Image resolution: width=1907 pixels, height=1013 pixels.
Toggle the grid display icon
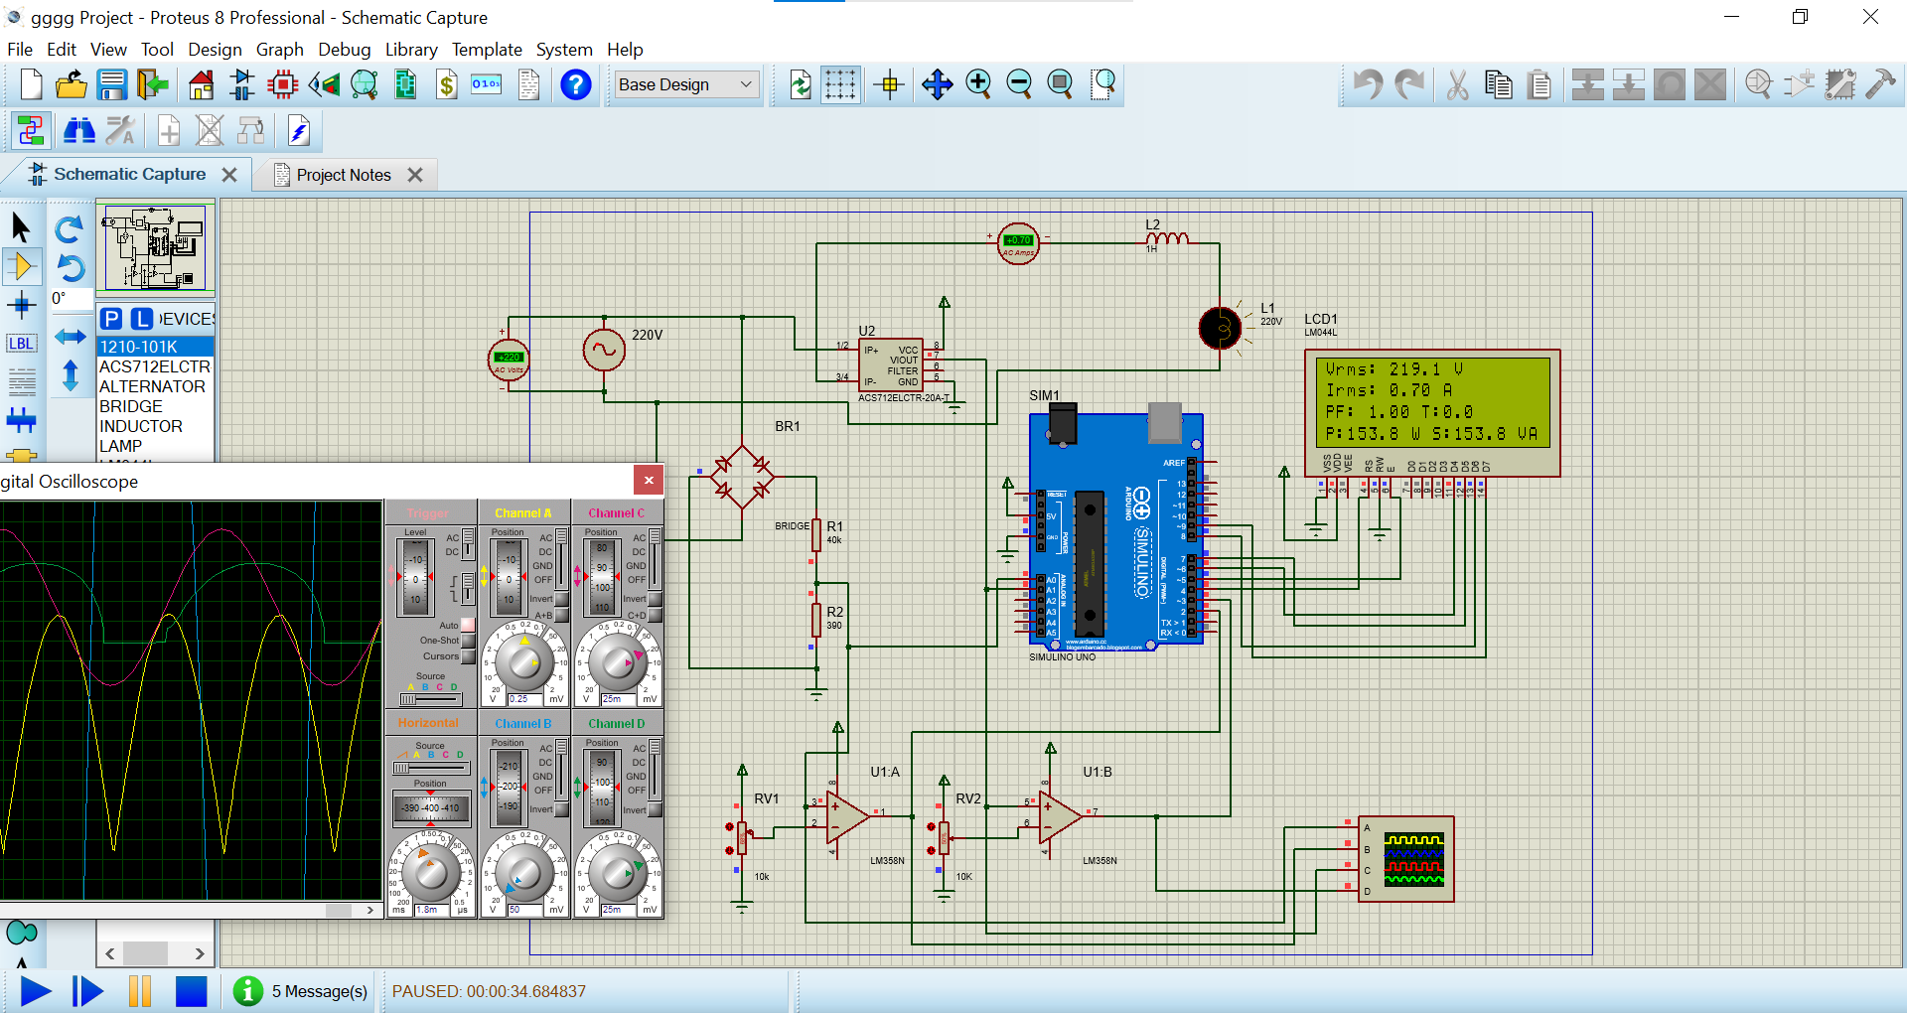840,85
